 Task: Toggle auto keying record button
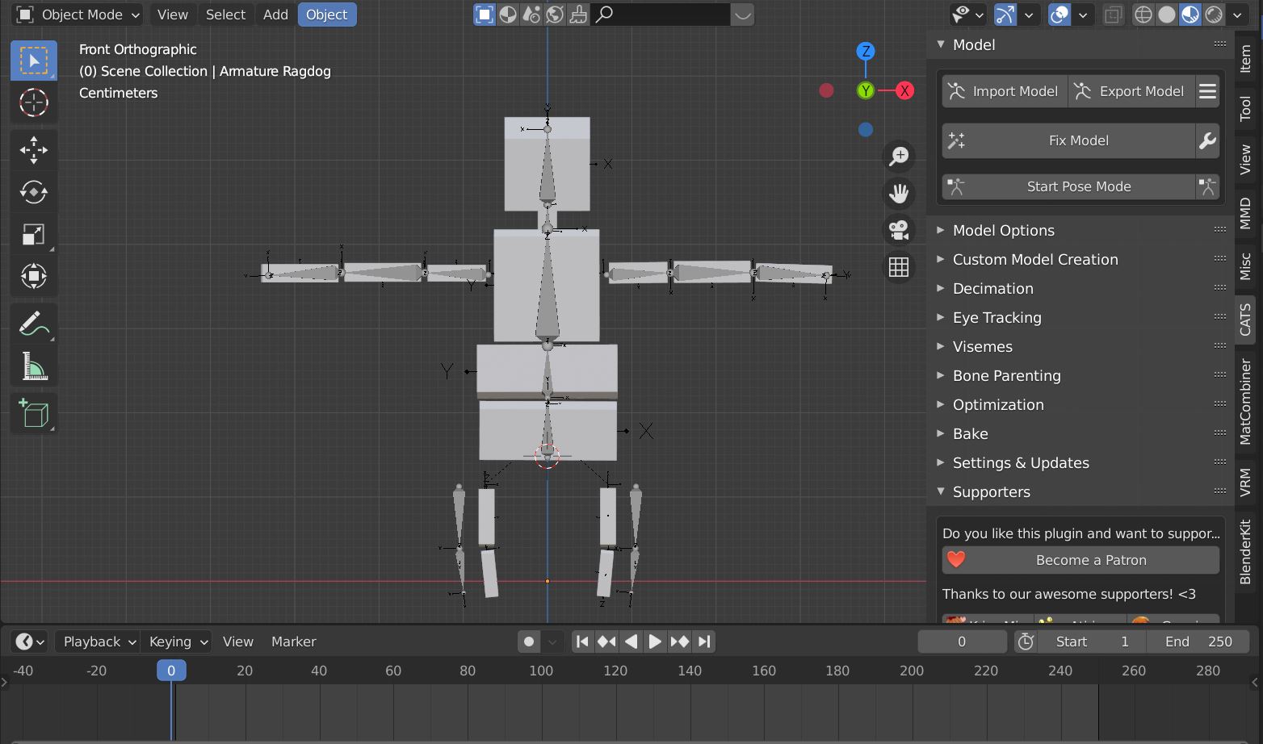pyautogui.click(x=529, y=642)
